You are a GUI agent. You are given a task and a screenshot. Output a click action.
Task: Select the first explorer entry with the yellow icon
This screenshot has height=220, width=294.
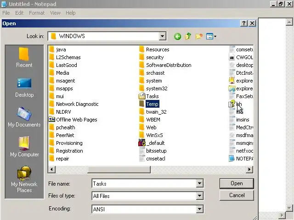(x=241, y=81)
